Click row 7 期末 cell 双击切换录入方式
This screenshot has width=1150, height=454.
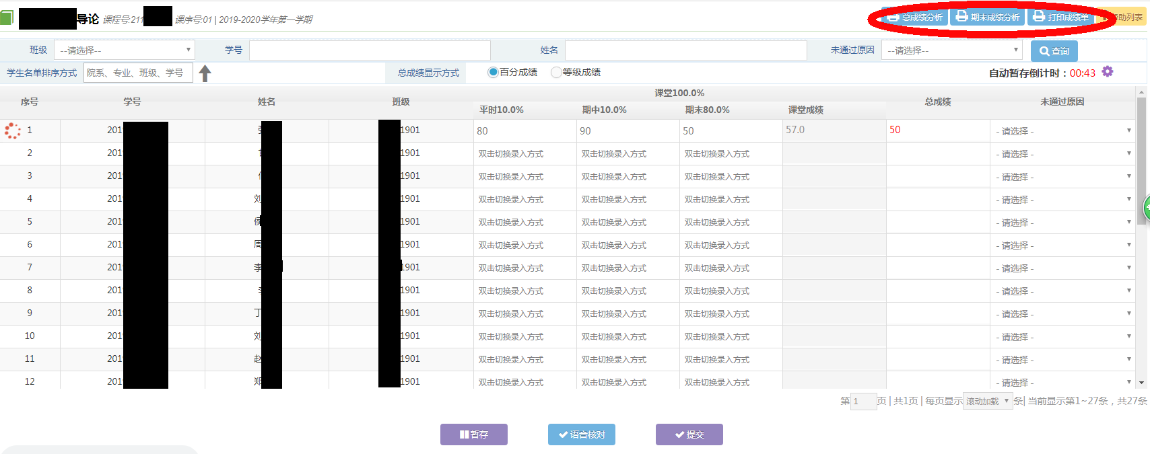(731, 268)
